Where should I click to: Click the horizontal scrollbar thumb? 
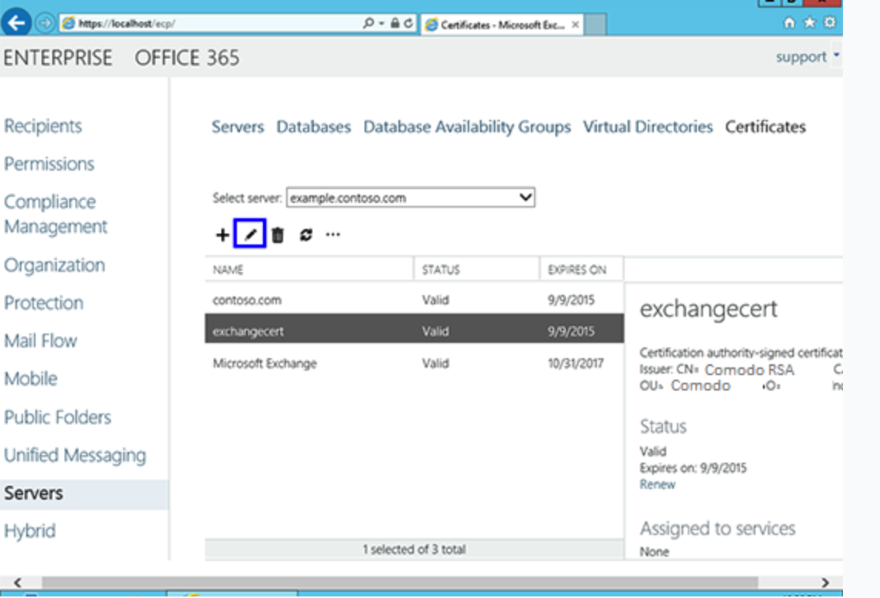click(x=399, y=583)
